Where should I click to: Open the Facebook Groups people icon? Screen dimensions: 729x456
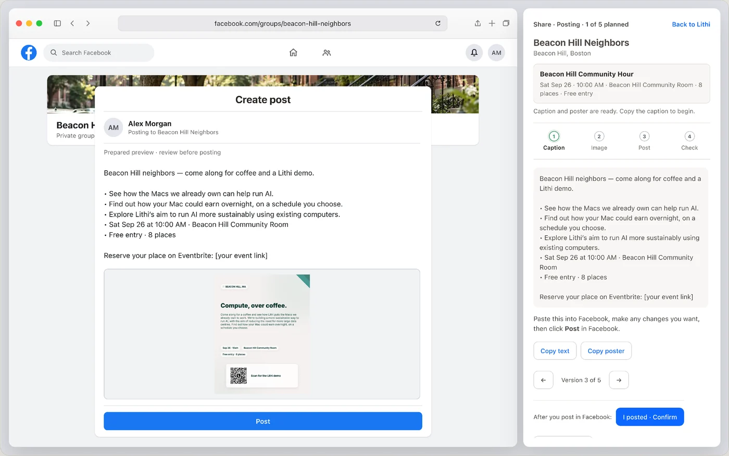(326, 53)
